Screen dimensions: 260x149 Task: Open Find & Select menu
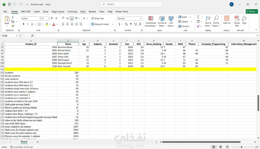216,21
